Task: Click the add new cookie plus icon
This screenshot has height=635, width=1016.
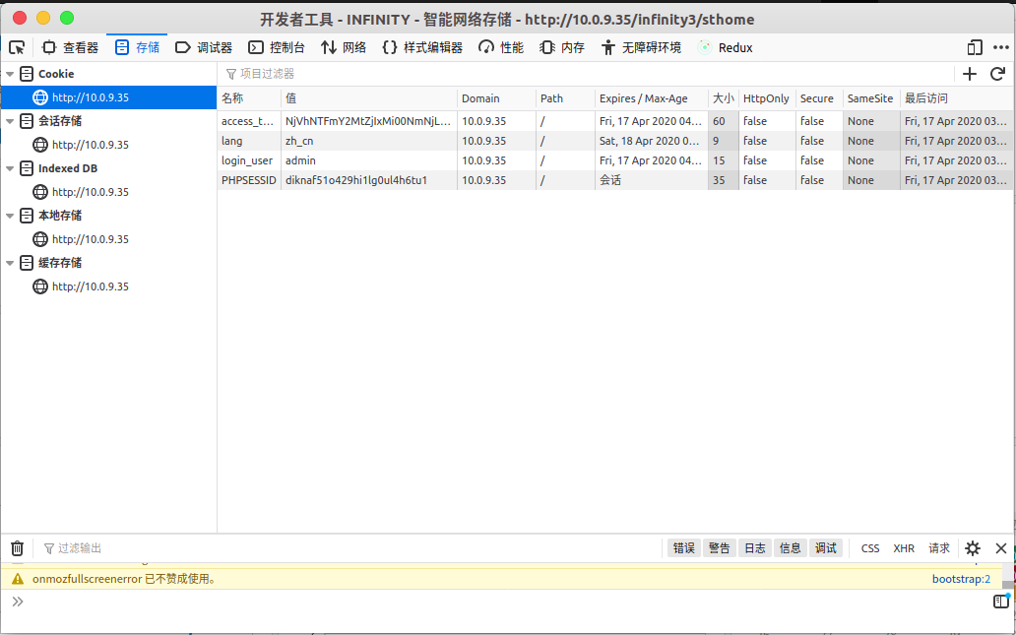Action: click(x=970, y=74)
